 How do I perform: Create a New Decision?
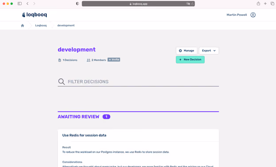pos(190,60)
